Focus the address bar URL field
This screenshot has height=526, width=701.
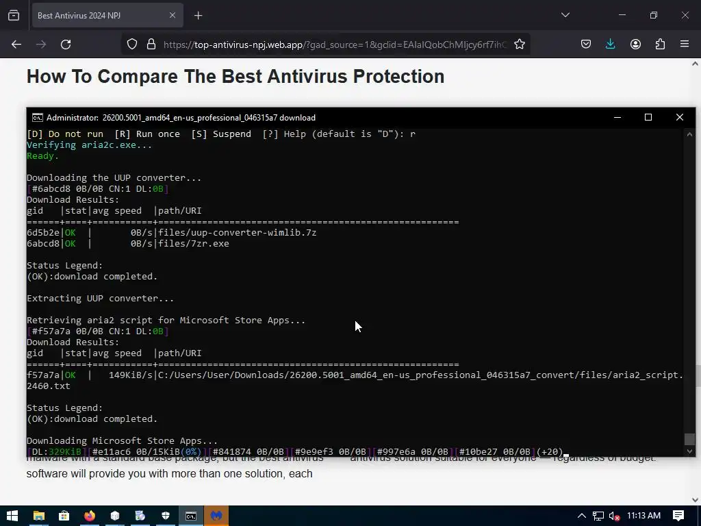(335, 45)
